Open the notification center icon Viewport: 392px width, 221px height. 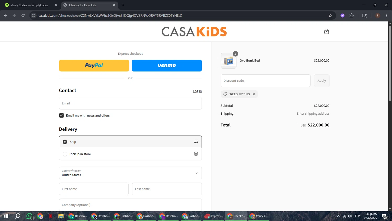pyautogui.click(x=385, y=216)
